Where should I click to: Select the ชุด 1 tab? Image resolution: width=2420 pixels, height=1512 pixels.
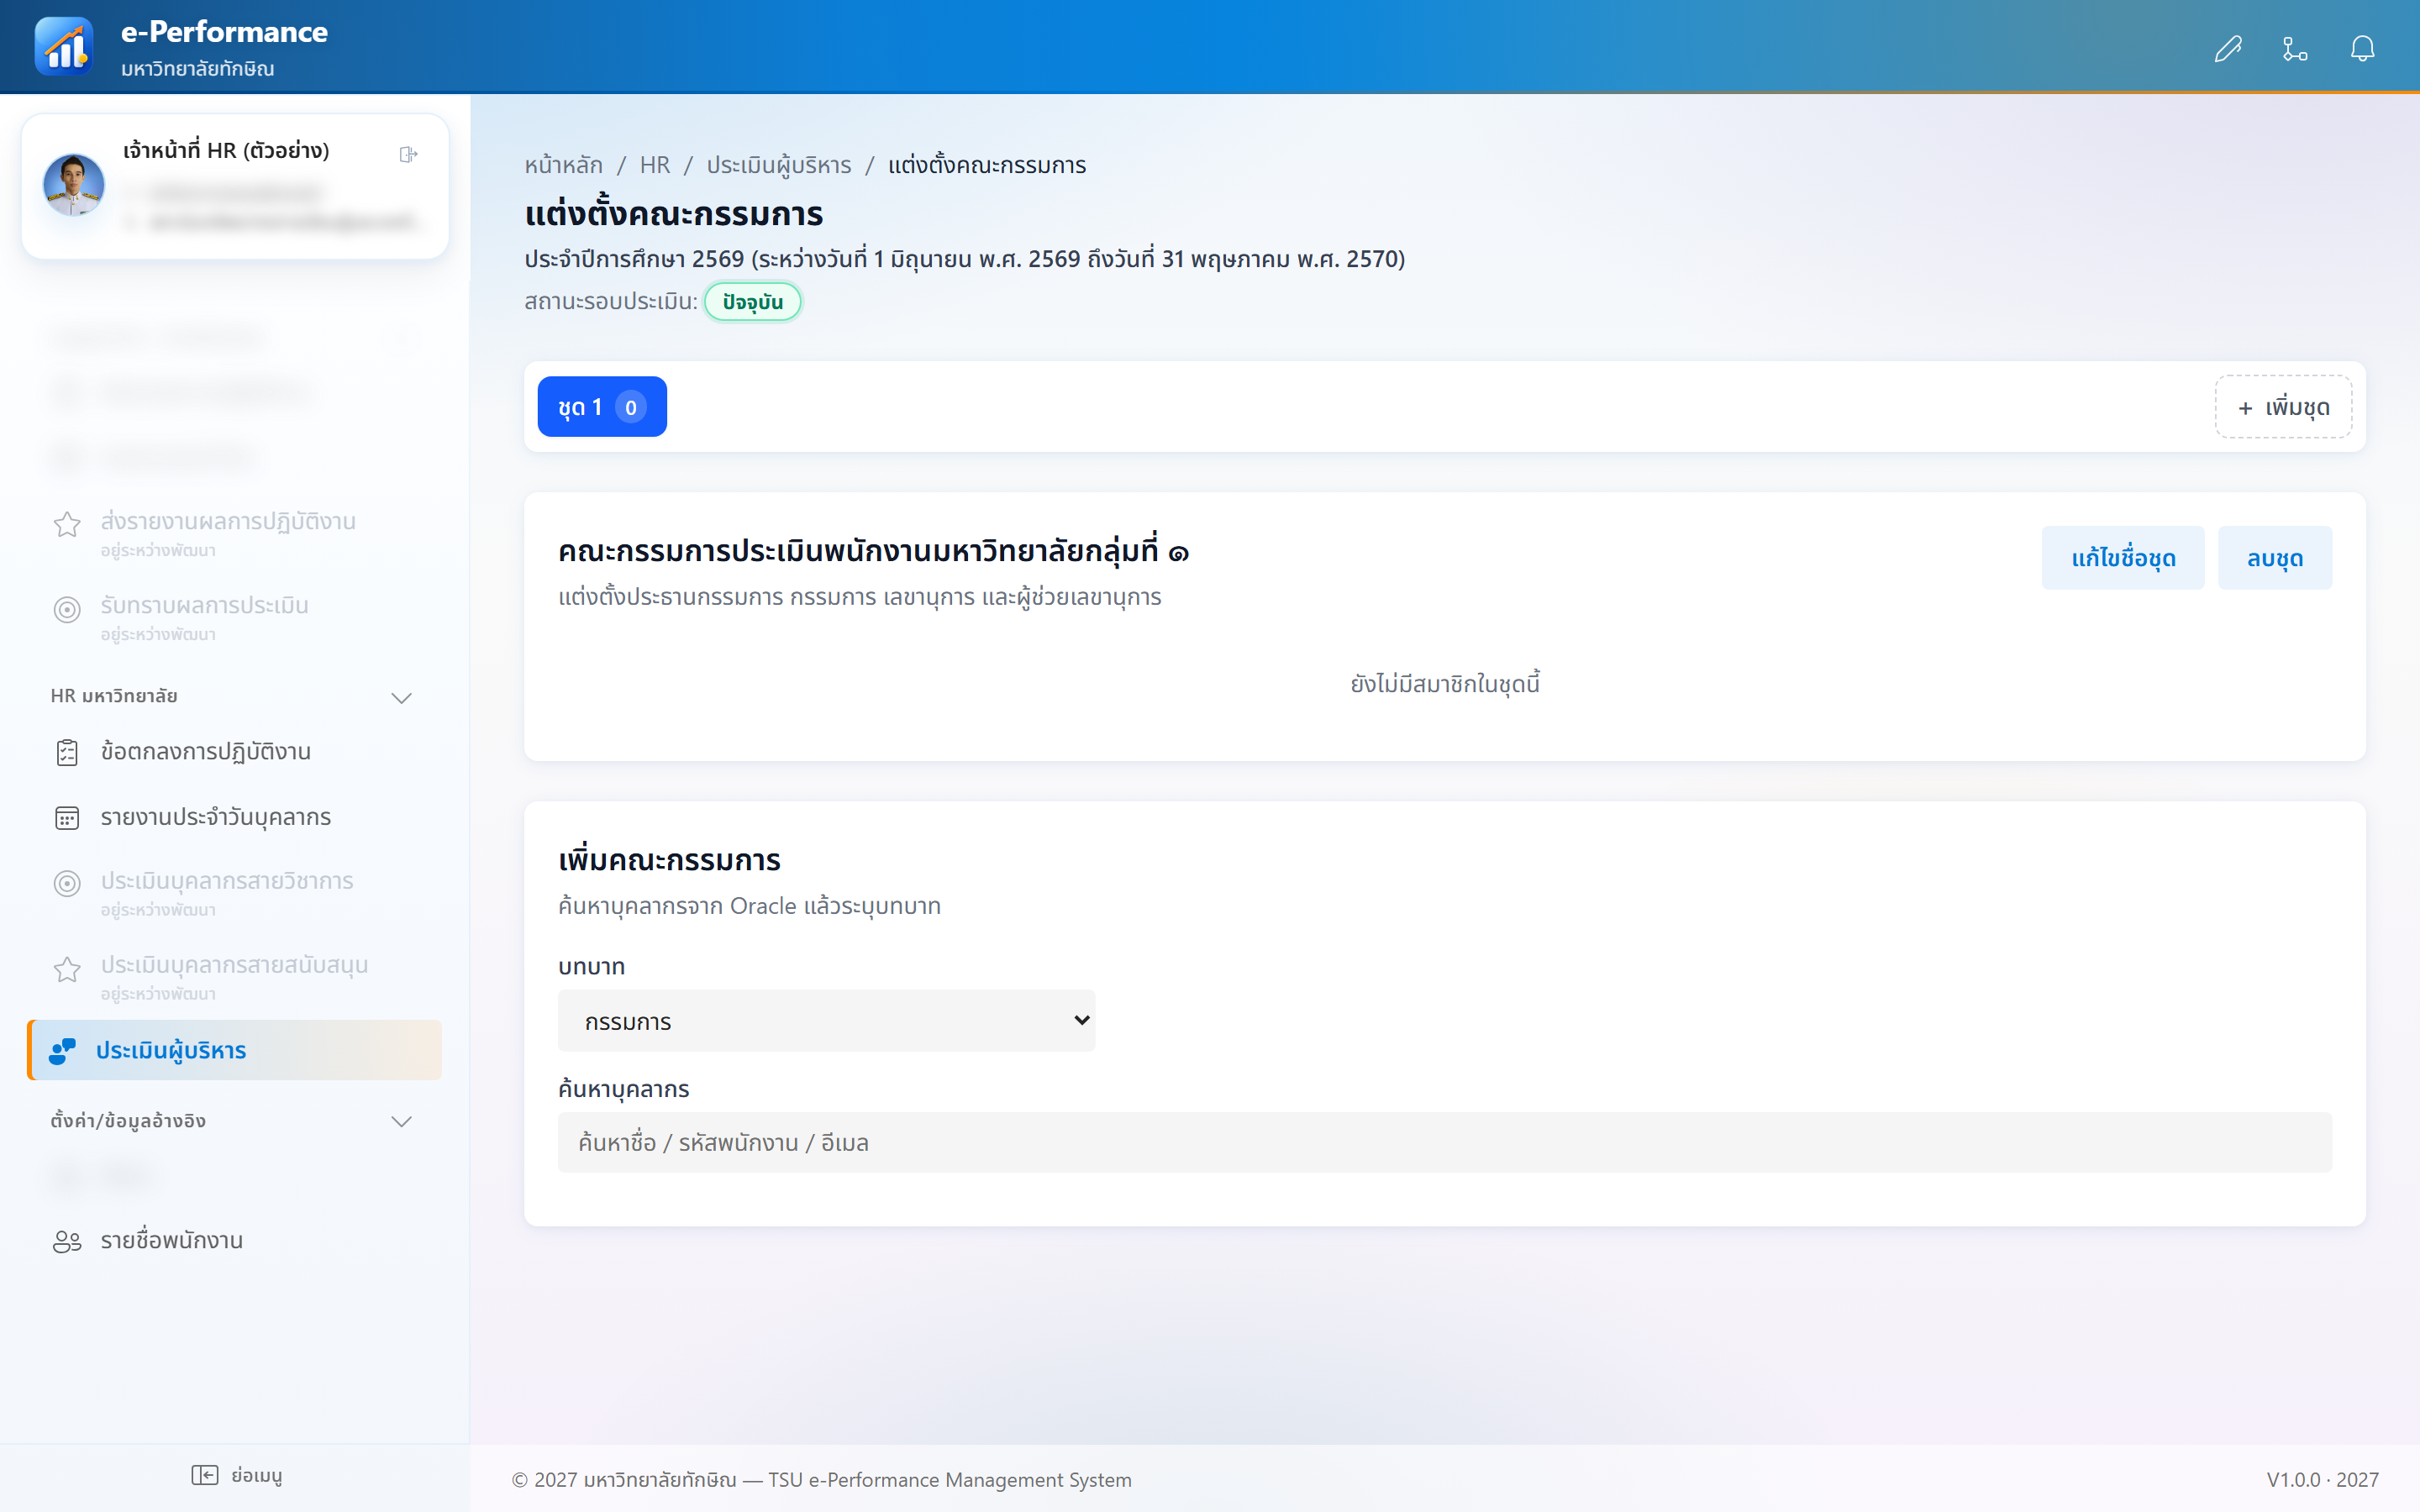coord(602,407)
